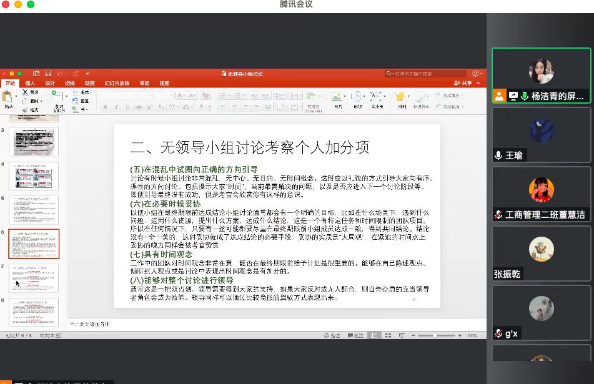This screenshot has width=594, height=384.
Task: Click the Clear Formatting eraser icon
Action: (x=205, y=96)
